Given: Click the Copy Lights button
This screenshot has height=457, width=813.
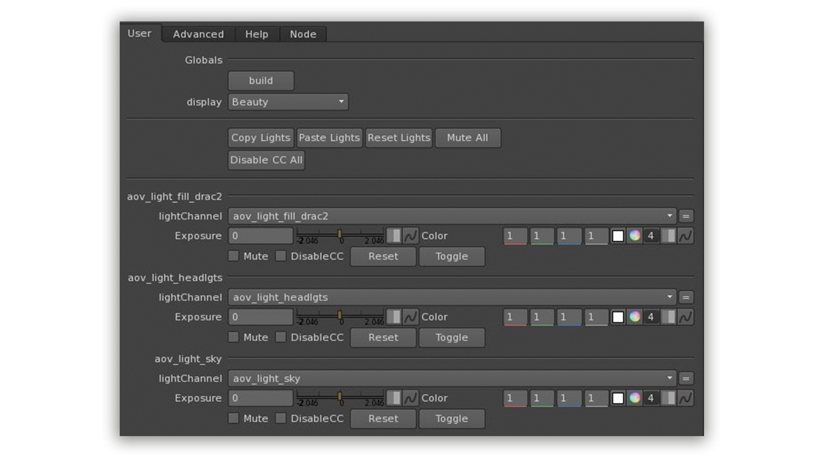Looking at the screenshot, I should tap(261, 138).
